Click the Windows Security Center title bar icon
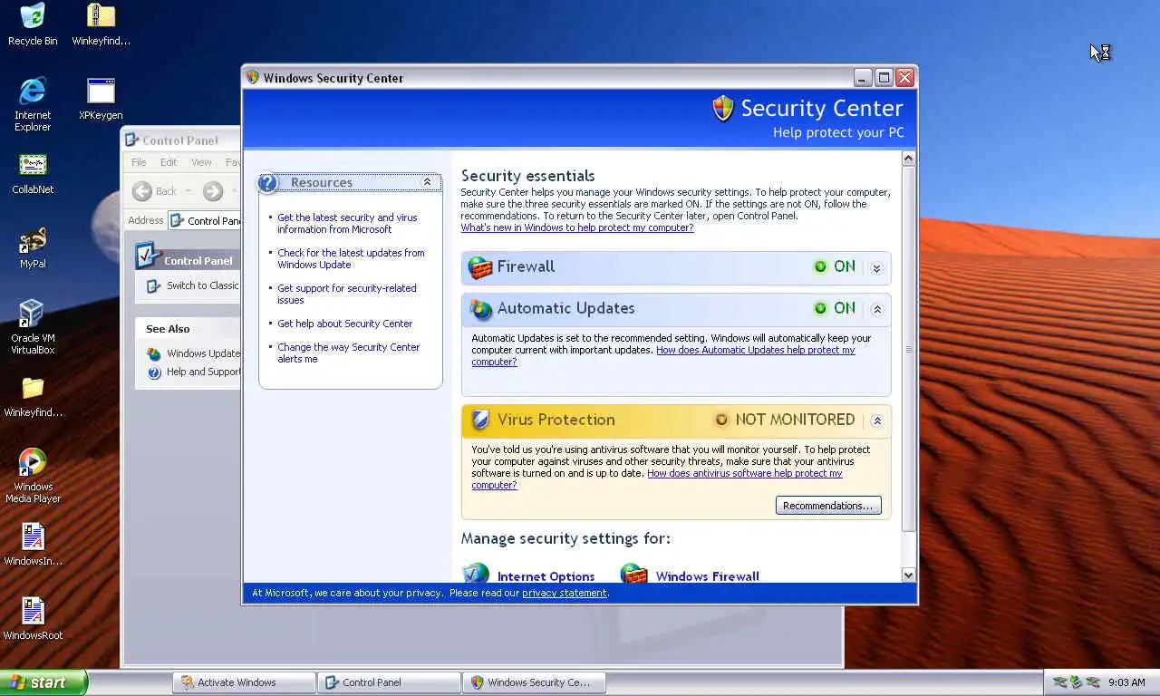Viewport: 1160px width, 696px height. pos(253,78)
